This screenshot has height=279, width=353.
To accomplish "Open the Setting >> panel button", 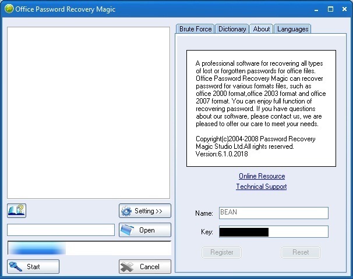I will [x=145, y=211].
